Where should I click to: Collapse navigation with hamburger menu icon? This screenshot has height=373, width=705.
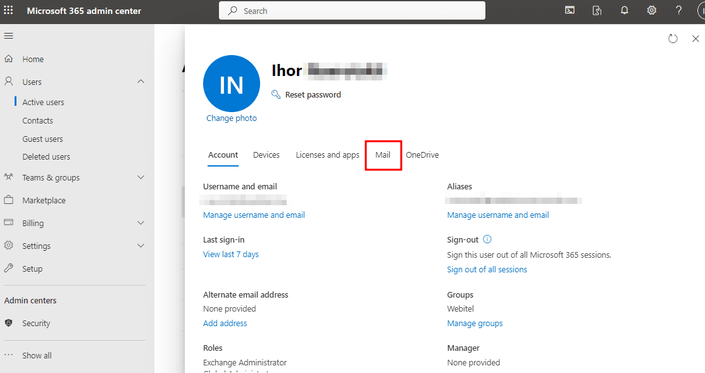pyautogui.click(x=8, y=35)
